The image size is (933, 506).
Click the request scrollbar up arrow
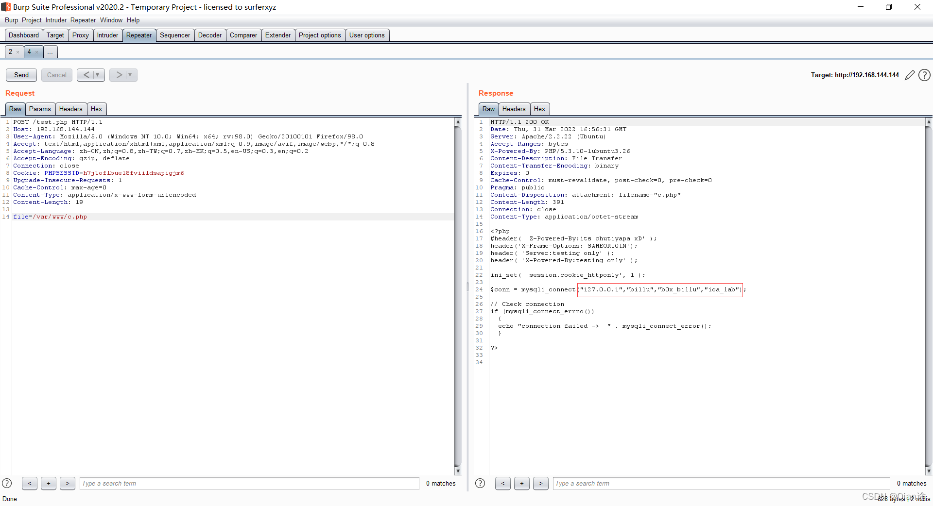point(458,121)
